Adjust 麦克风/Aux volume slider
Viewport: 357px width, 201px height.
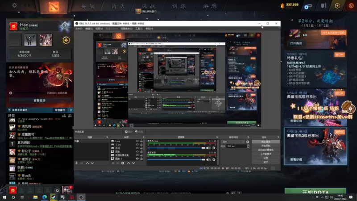(176, 148)
